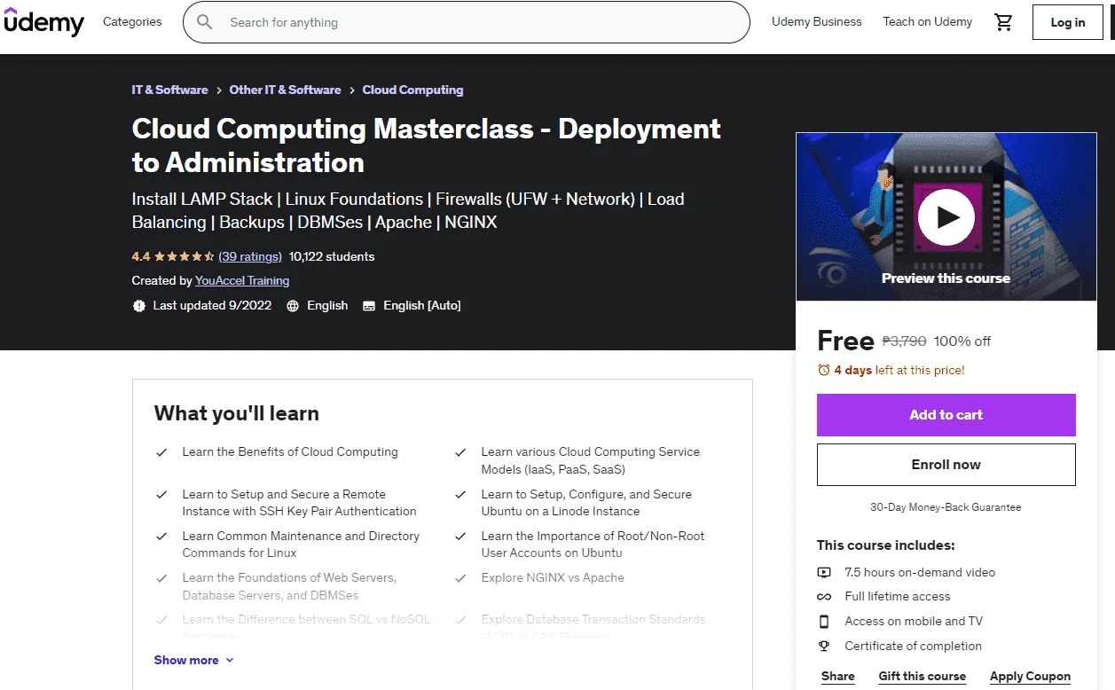
Task: Click the certificate trophy icon
Action: coord(824,646)
